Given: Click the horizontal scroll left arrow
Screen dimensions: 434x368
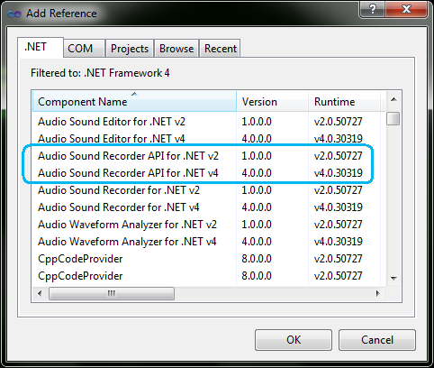Looking at the screenshot, I should click(40, 293).
